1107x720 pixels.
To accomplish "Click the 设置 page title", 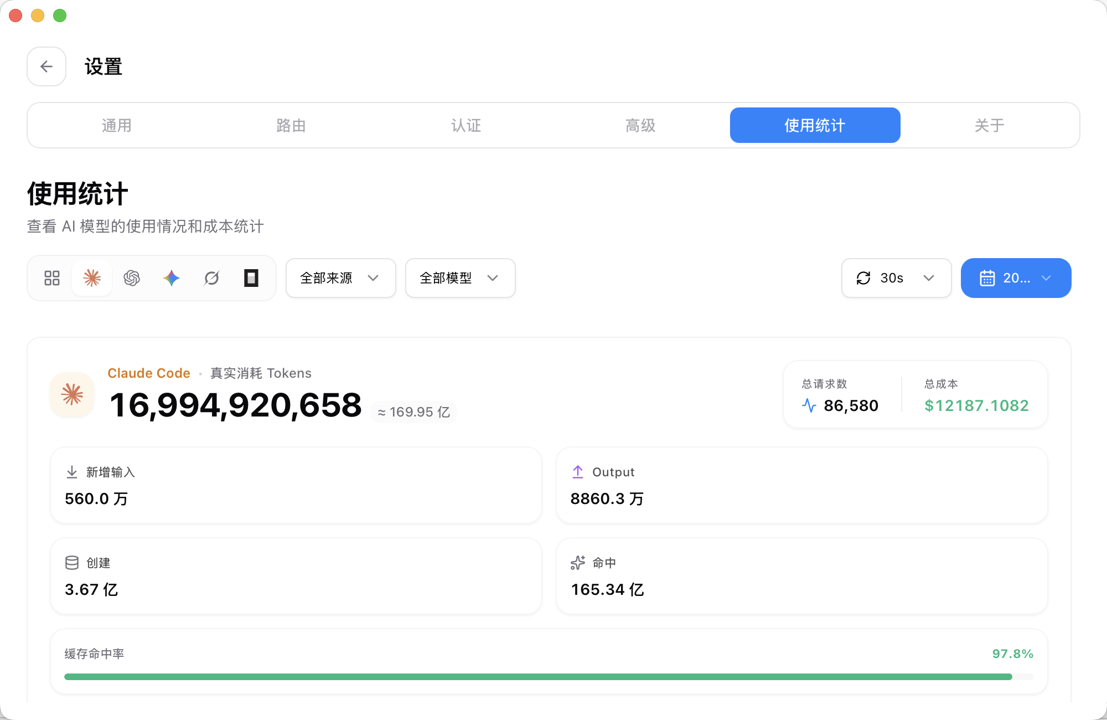I will [104, 67].
